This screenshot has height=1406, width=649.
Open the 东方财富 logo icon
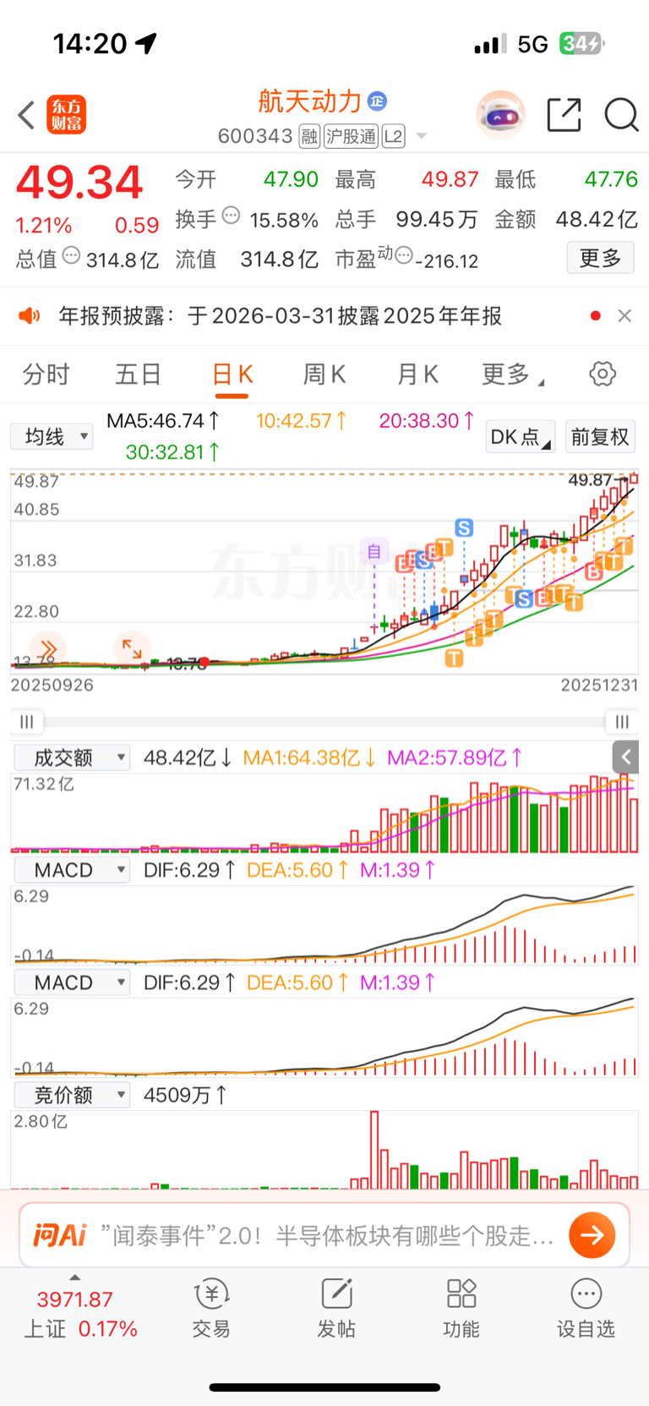(66, 115)
